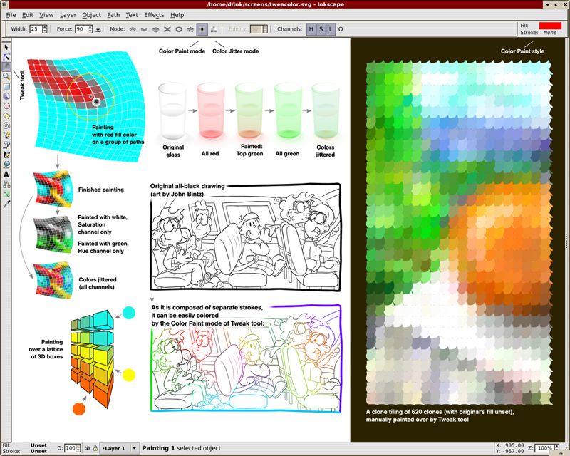Select the Dropper color picker tool
The image size is (570, 456).
click(6, 204)
